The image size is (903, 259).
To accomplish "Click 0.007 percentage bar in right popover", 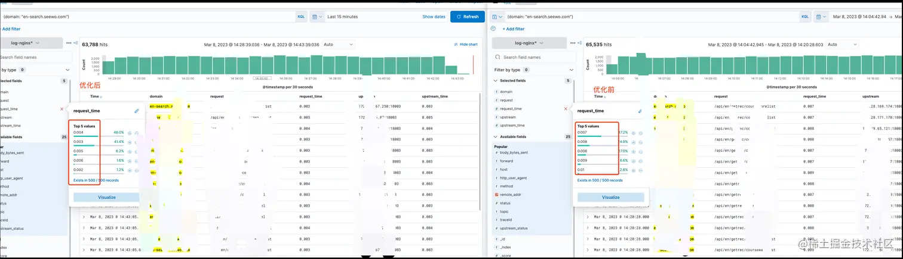I will pyautogui.click(x=603, y=136).
